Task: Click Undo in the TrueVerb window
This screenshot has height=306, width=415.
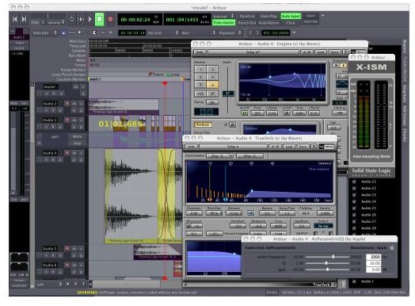Action: 191,147
